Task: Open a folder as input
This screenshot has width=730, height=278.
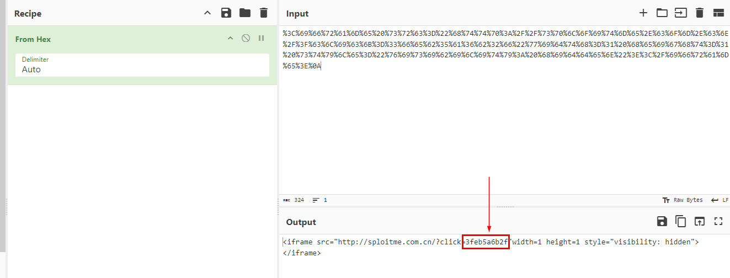Action: point(662,13)
